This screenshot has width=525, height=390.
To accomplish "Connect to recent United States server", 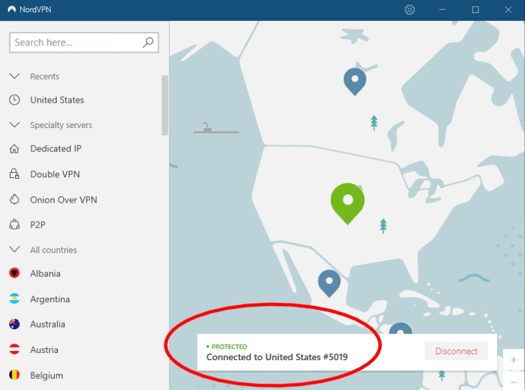I will pos(57,100).
